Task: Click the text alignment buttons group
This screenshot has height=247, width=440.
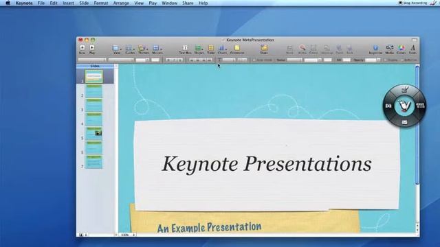Action: point(200,60)
